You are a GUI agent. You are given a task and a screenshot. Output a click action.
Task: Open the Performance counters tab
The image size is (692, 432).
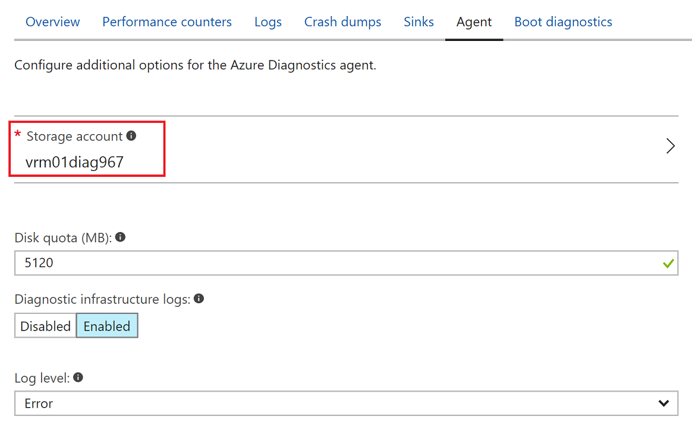[167, 21]
